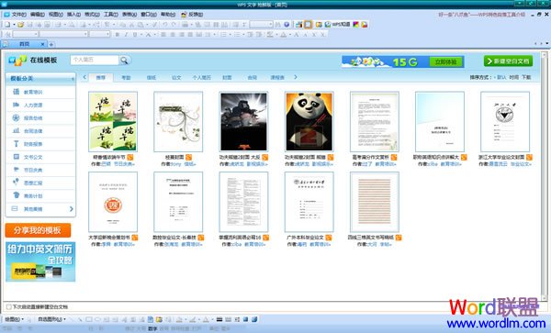Open the 自选图形 autoshapes dropdown
Screen dimensions: 551x333
[51, 319]
